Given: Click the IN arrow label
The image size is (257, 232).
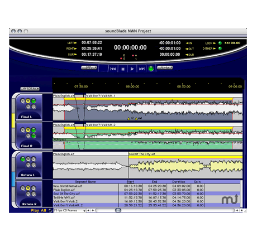Looking at the screenshot, I should point(189,43).
